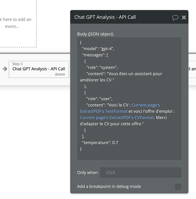Click the "role": "user" line
Image resolution: width=196 pixels, height=199 pixels.
pyautogui.click(x=99, y=99)
